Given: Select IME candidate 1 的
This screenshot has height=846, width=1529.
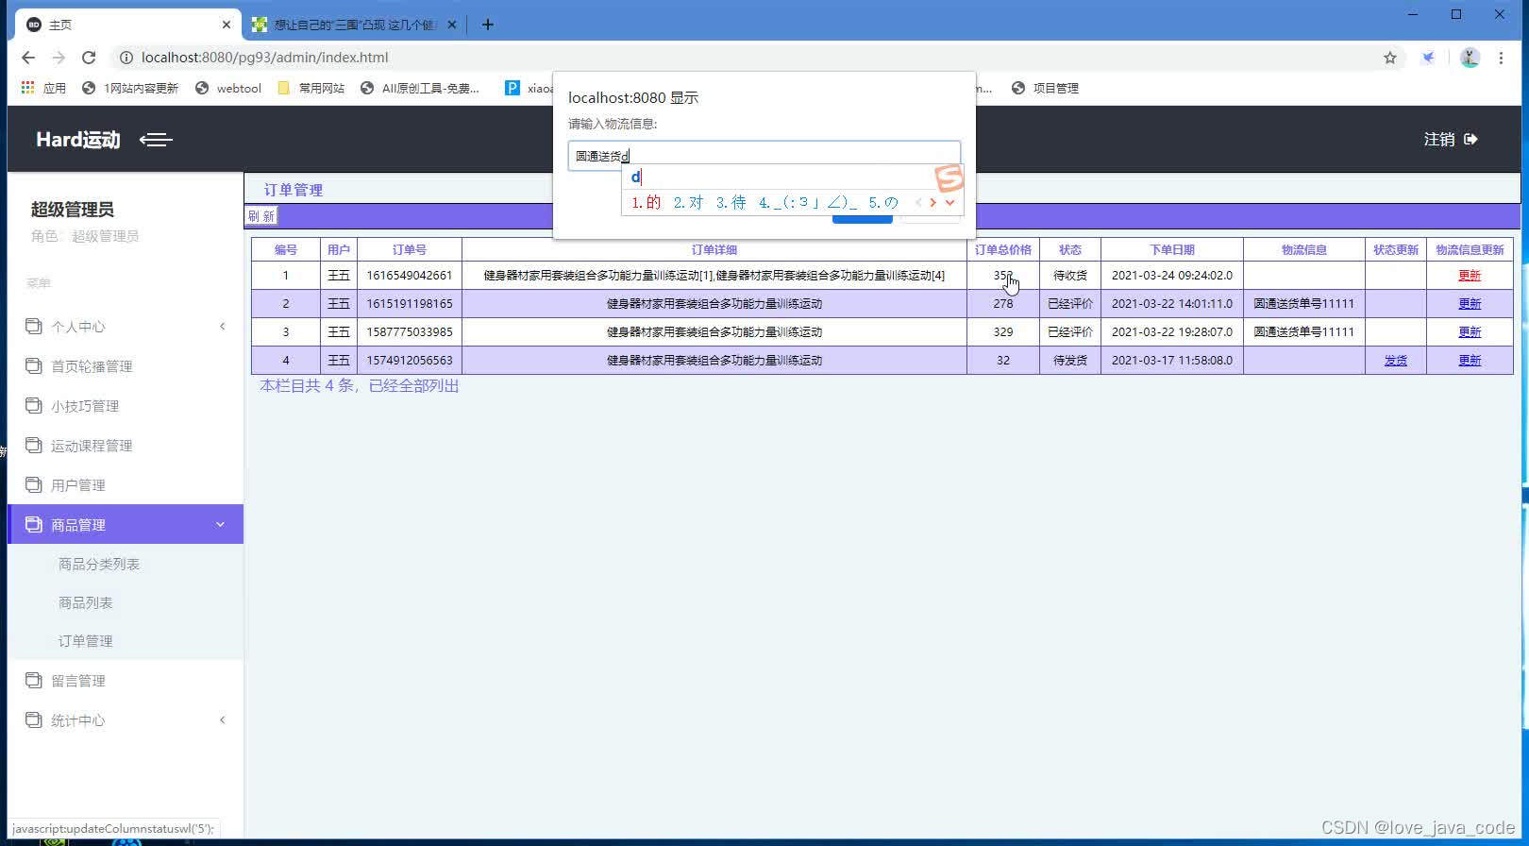Looking at the screenshot, I should click(647, 202).
